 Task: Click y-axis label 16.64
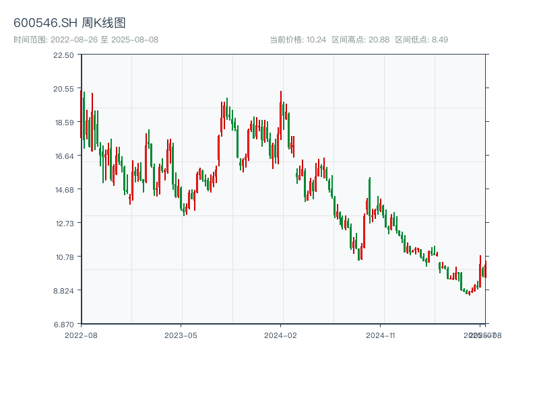64,156
